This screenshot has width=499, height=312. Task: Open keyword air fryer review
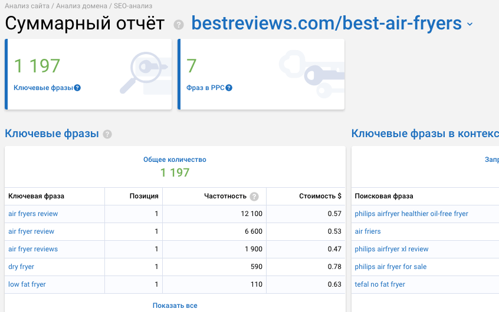tap(31, 231)
